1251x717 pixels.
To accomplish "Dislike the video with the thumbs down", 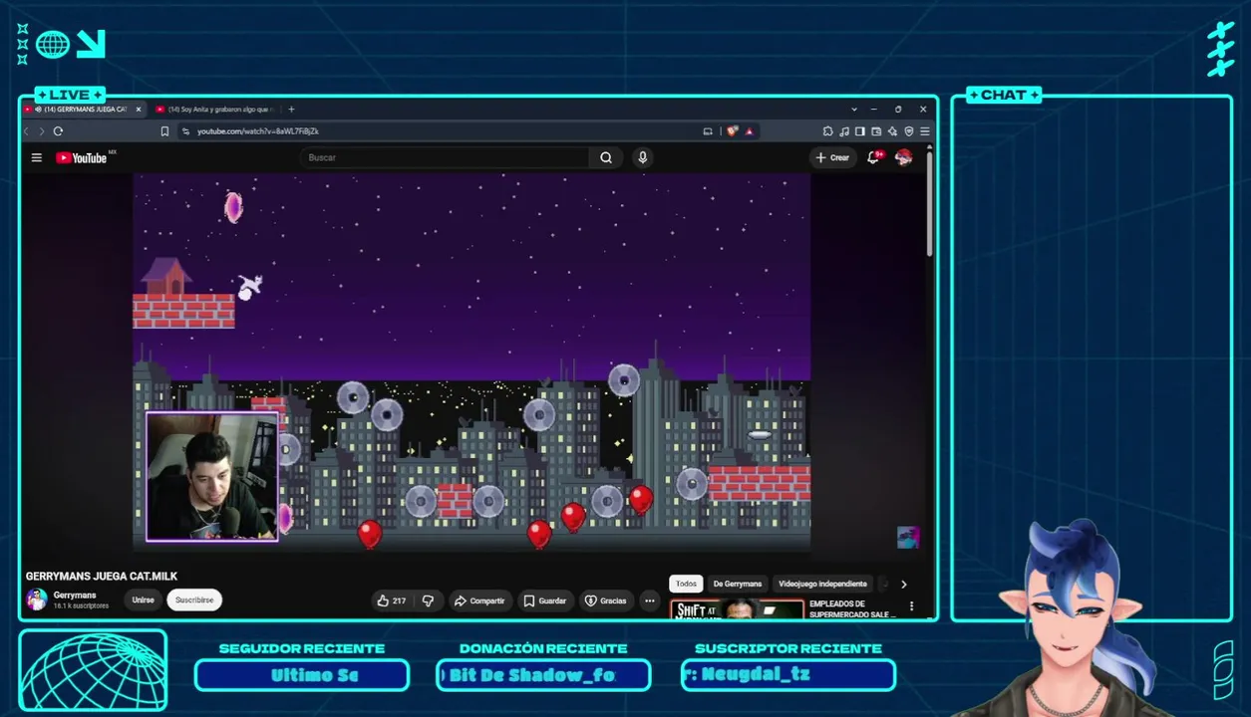I will point(428,600).
